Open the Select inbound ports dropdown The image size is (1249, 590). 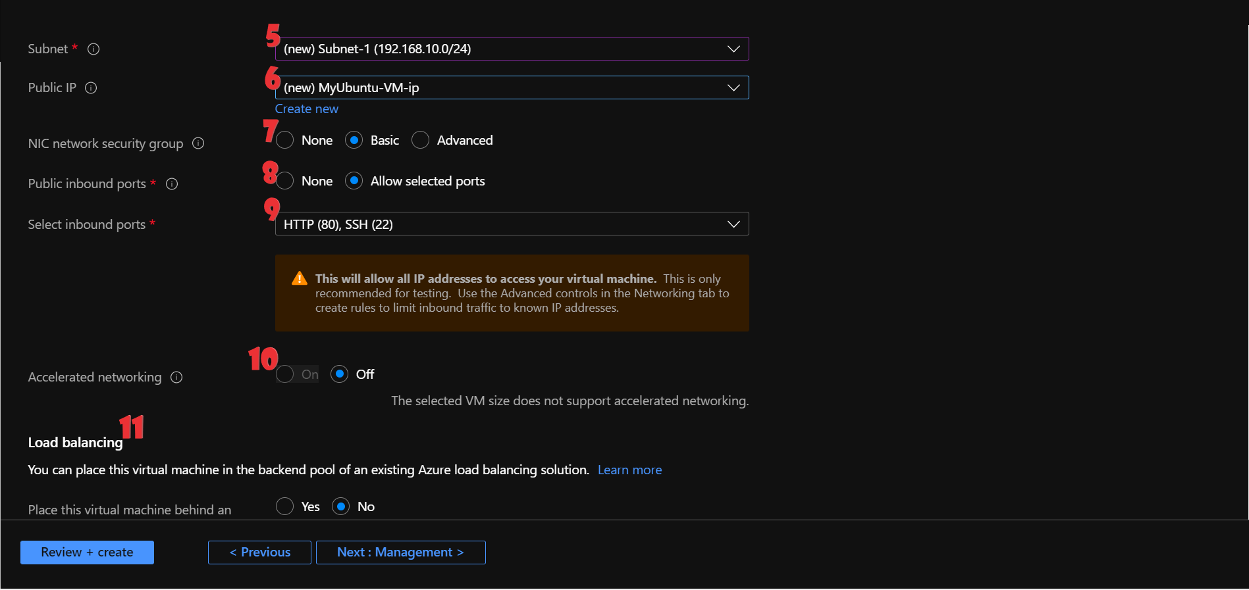[x=512, y=224]
